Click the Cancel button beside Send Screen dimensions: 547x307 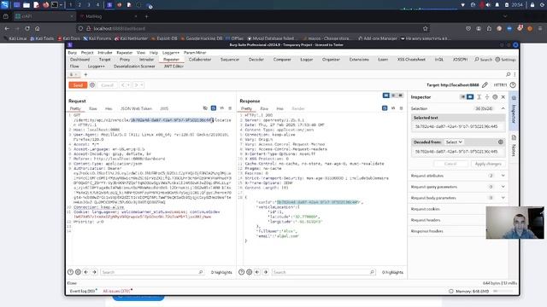click(x=107, y=85)
